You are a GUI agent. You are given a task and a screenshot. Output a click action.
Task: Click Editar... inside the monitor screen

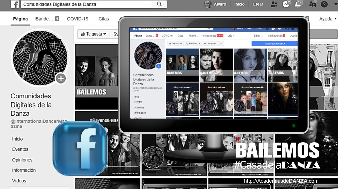(258, 36)
